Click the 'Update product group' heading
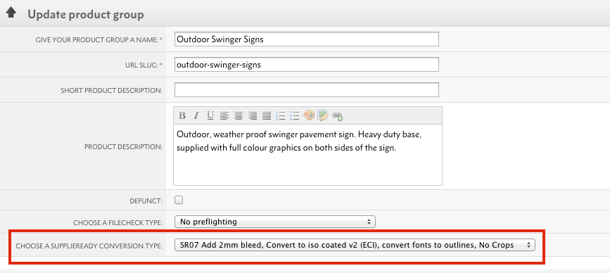Screen dimensions: 610x273 pyautogui.click(x=86, y=15)
